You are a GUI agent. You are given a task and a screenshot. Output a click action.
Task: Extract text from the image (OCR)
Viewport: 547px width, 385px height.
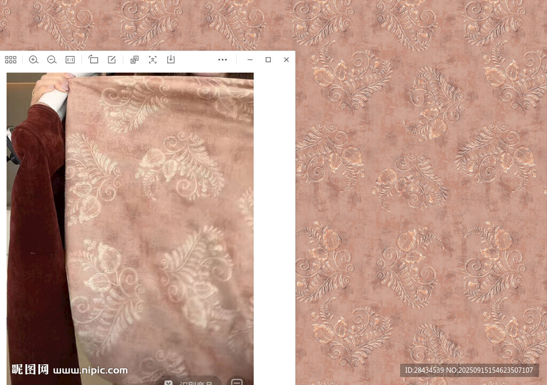tap(152, 60)
